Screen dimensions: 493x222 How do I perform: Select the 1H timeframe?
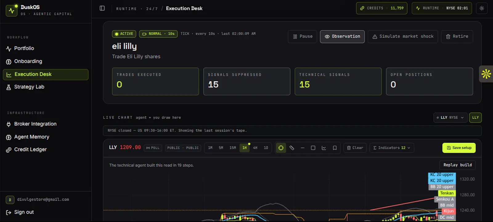point(244,148)
